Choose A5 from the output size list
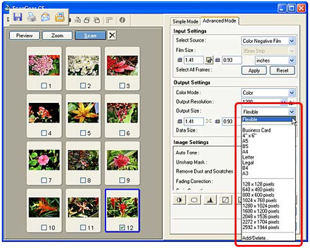The width and height of the screenshot is (310, 248). 245,141
